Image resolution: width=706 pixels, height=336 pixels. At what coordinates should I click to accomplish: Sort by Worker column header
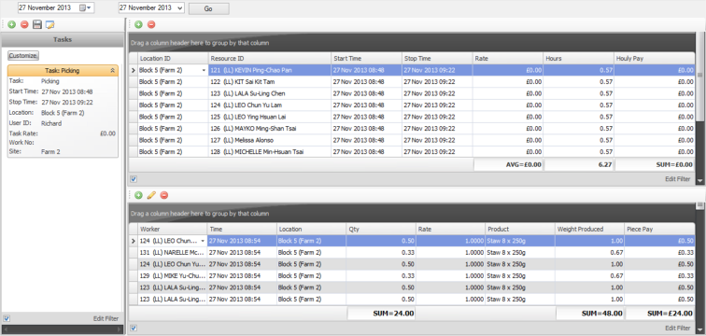click(x=173, y=229)
